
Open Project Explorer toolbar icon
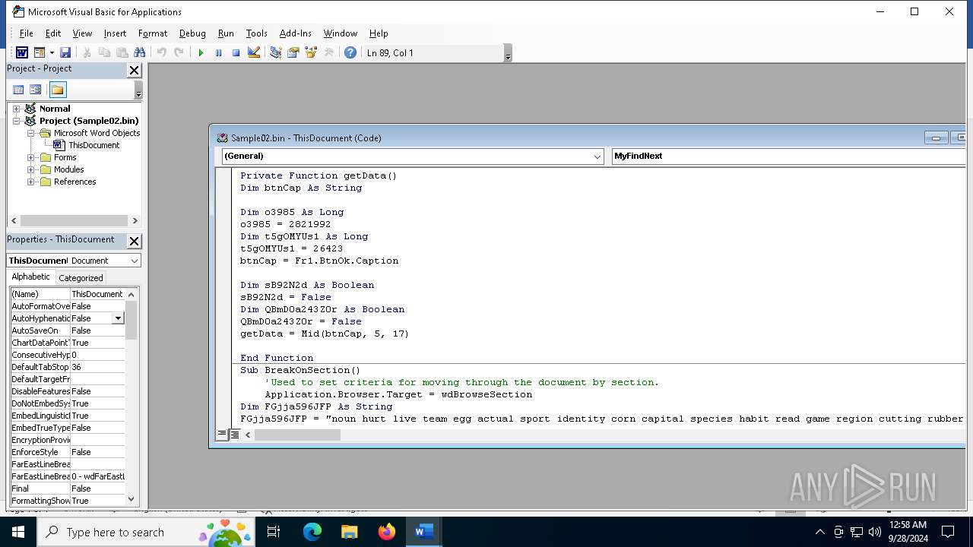pos(275,52)
